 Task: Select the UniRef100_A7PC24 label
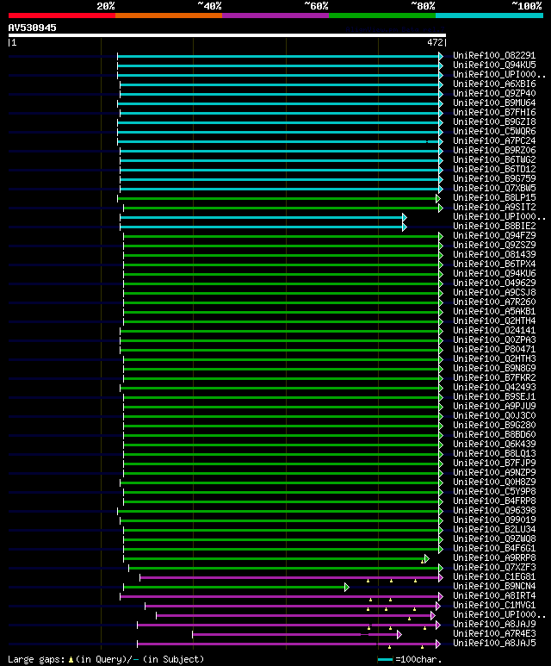(494, 140)
